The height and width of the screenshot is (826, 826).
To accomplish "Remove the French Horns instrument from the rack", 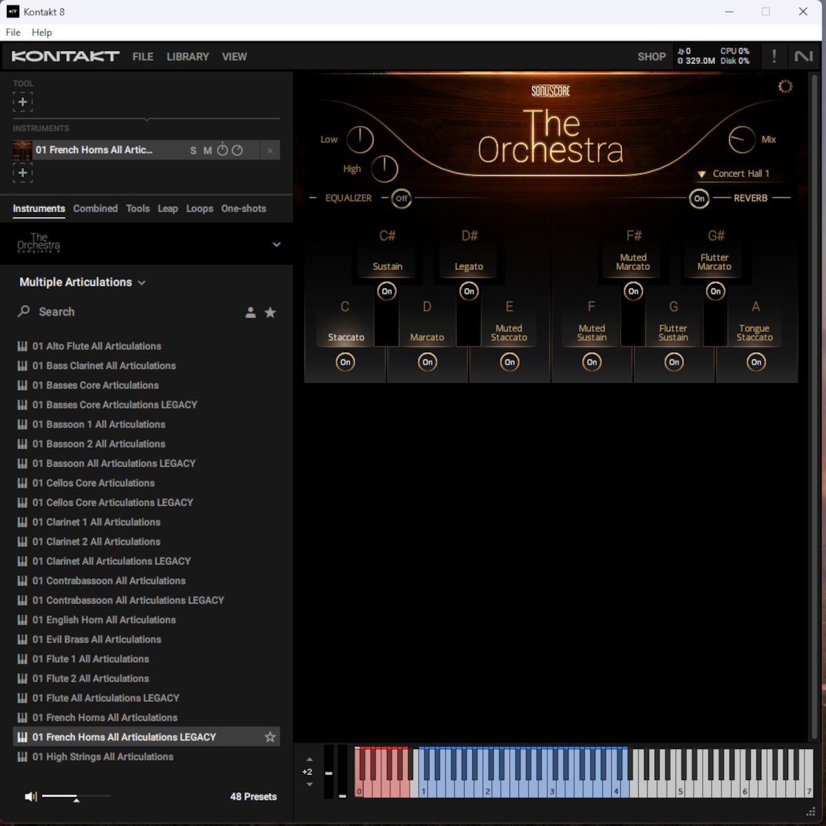I will coord(270,150).
